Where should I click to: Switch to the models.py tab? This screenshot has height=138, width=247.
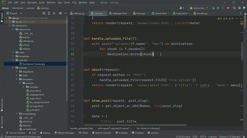point(201,13)
